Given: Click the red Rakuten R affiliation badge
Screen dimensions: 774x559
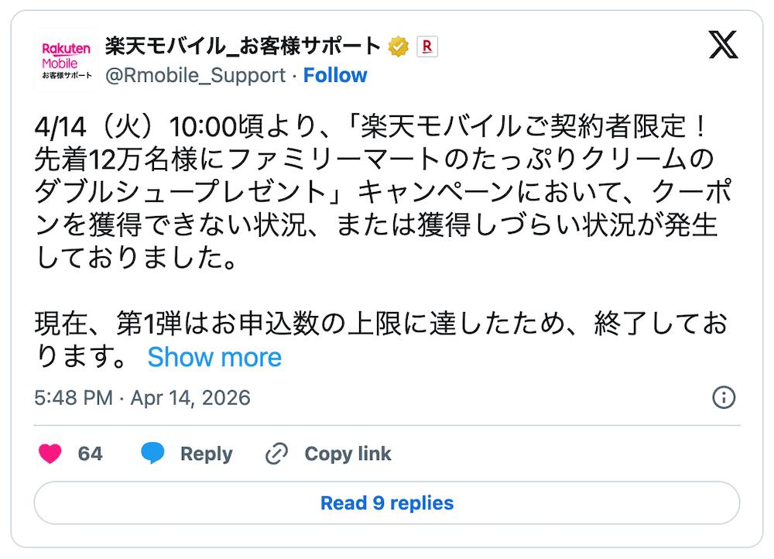Looking at the screenshot, I should click(x=427, y=47).
